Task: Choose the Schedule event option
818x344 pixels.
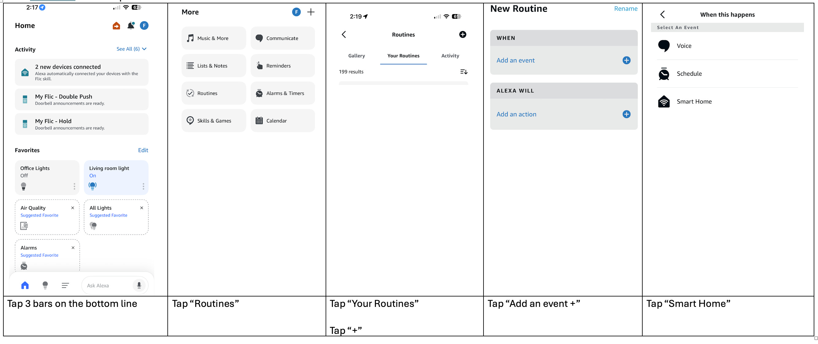Action: click(689, 74)
